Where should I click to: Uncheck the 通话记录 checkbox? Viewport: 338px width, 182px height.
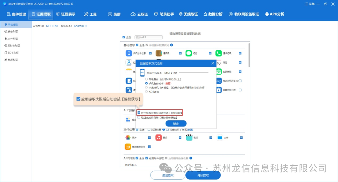pyautogui.click(x=240, y=53)
